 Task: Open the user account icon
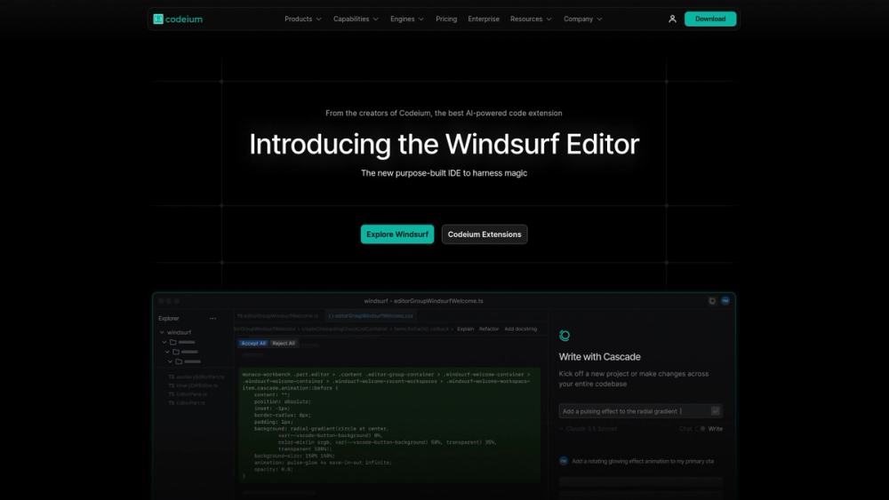672,19
